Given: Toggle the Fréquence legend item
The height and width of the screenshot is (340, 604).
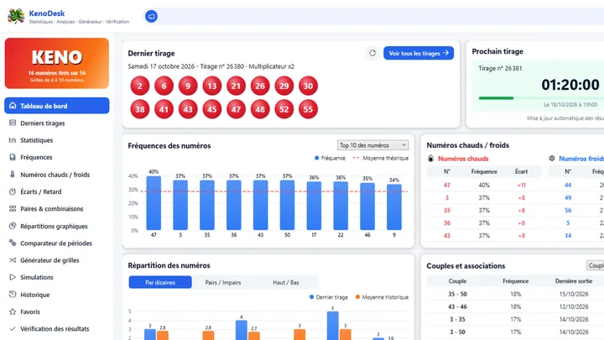Looking at the screenshot, I should (330, 158).
